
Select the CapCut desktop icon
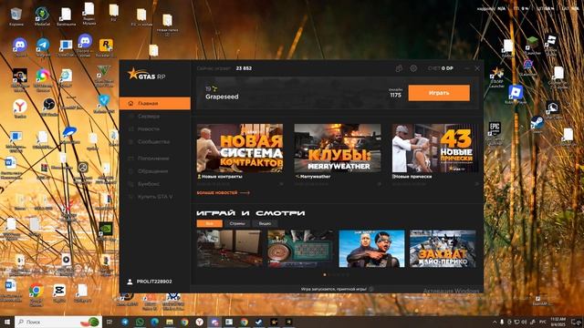pyautogui.click(x=59, y=292)
